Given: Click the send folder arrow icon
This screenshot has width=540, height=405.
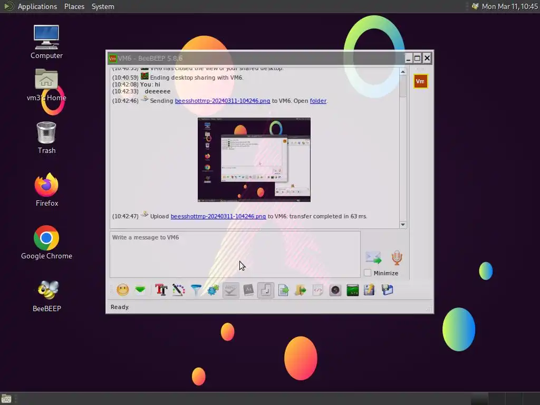Looking at the screenshot, I should point(300,290).
